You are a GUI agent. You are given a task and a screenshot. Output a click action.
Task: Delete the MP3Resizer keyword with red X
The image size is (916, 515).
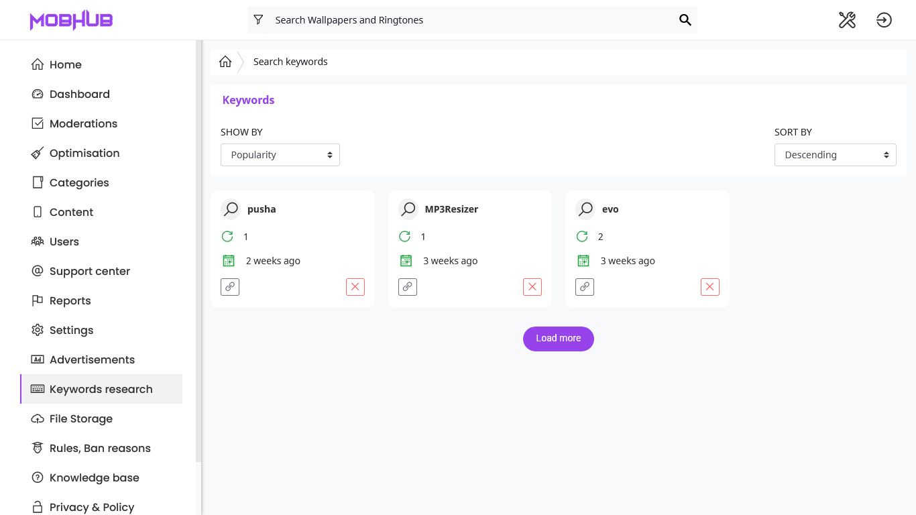tap(532, 287)
